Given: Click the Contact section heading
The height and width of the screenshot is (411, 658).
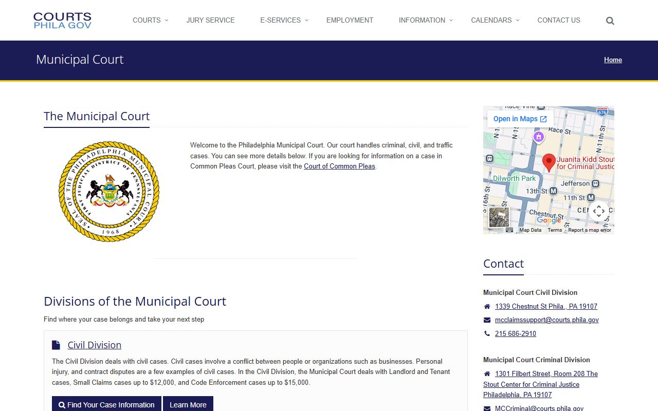Looking at the screenshot, I should pyautogui.click(x=503, y=264).
